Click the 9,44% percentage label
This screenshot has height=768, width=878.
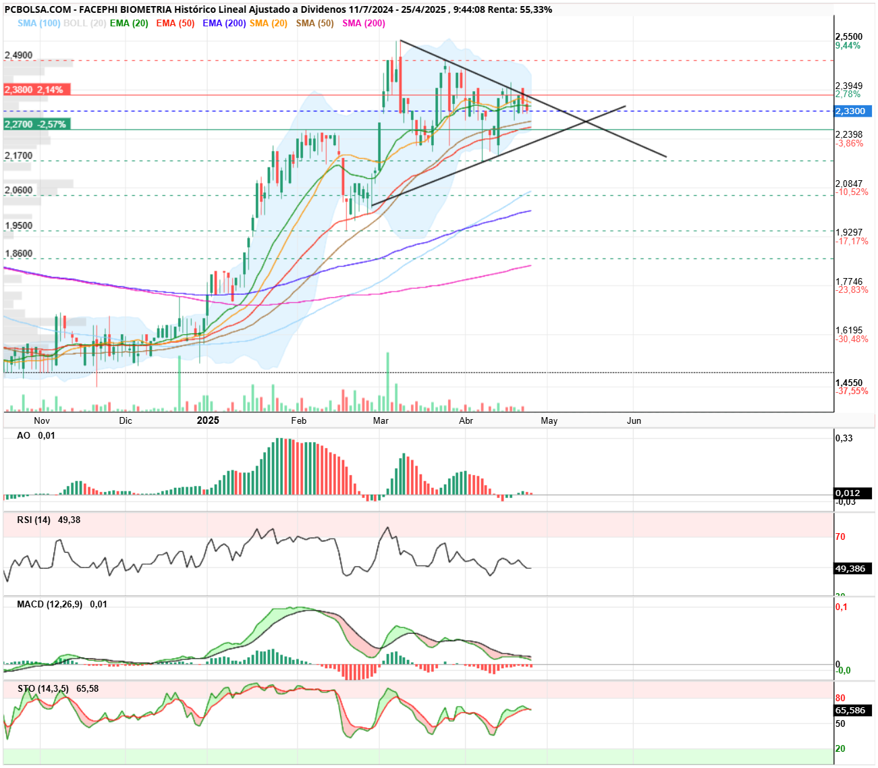pyautogui.click(x=848, y=46)
